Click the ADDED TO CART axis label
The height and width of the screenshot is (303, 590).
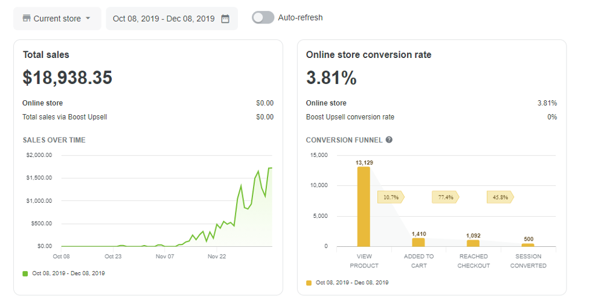click(418, 261)
